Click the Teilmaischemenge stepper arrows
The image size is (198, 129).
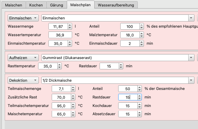point(73,89)
